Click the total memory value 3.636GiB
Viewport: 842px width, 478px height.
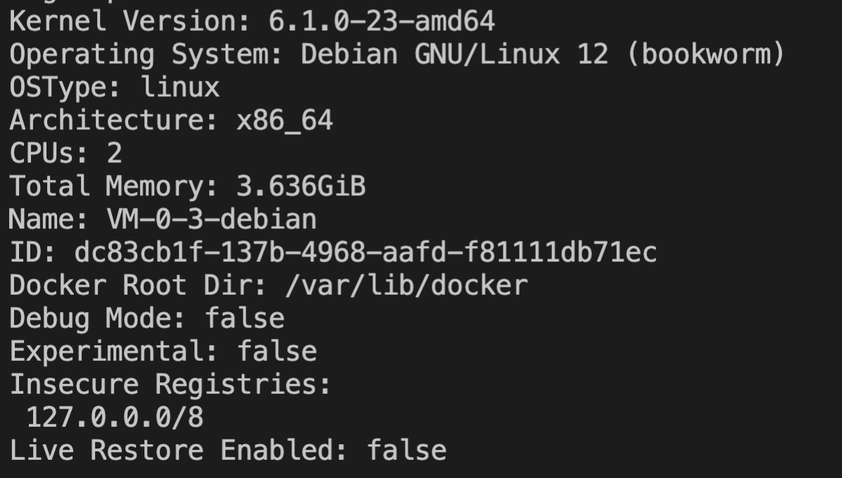[x=301, y=187]
